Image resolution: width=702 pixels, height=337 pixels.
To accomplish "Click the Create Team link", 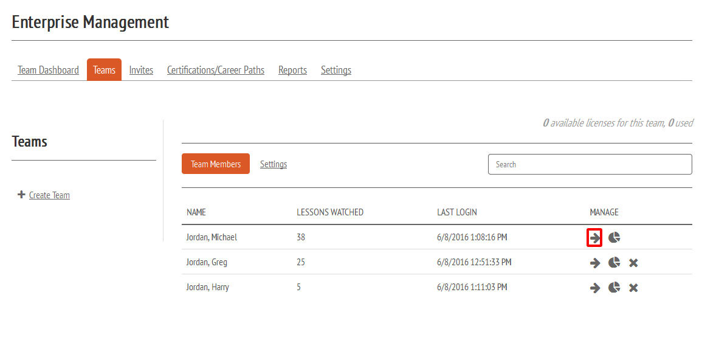I will click(49, 195).
